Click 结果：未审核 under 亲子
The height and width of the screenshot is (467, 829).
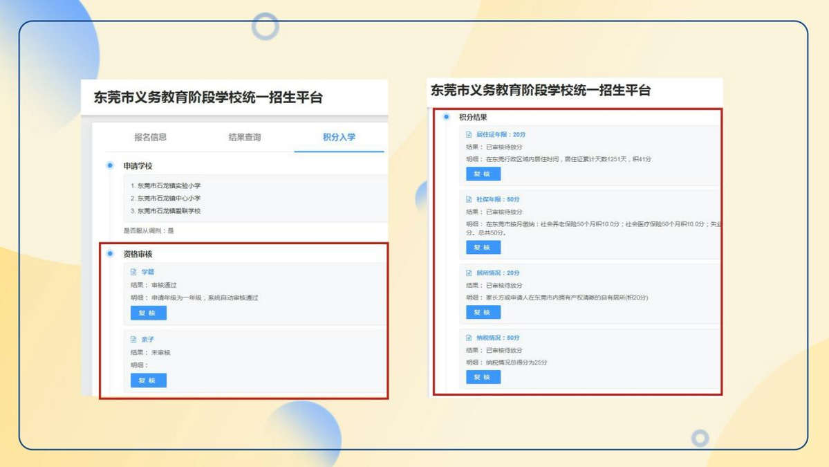[151, 352]
